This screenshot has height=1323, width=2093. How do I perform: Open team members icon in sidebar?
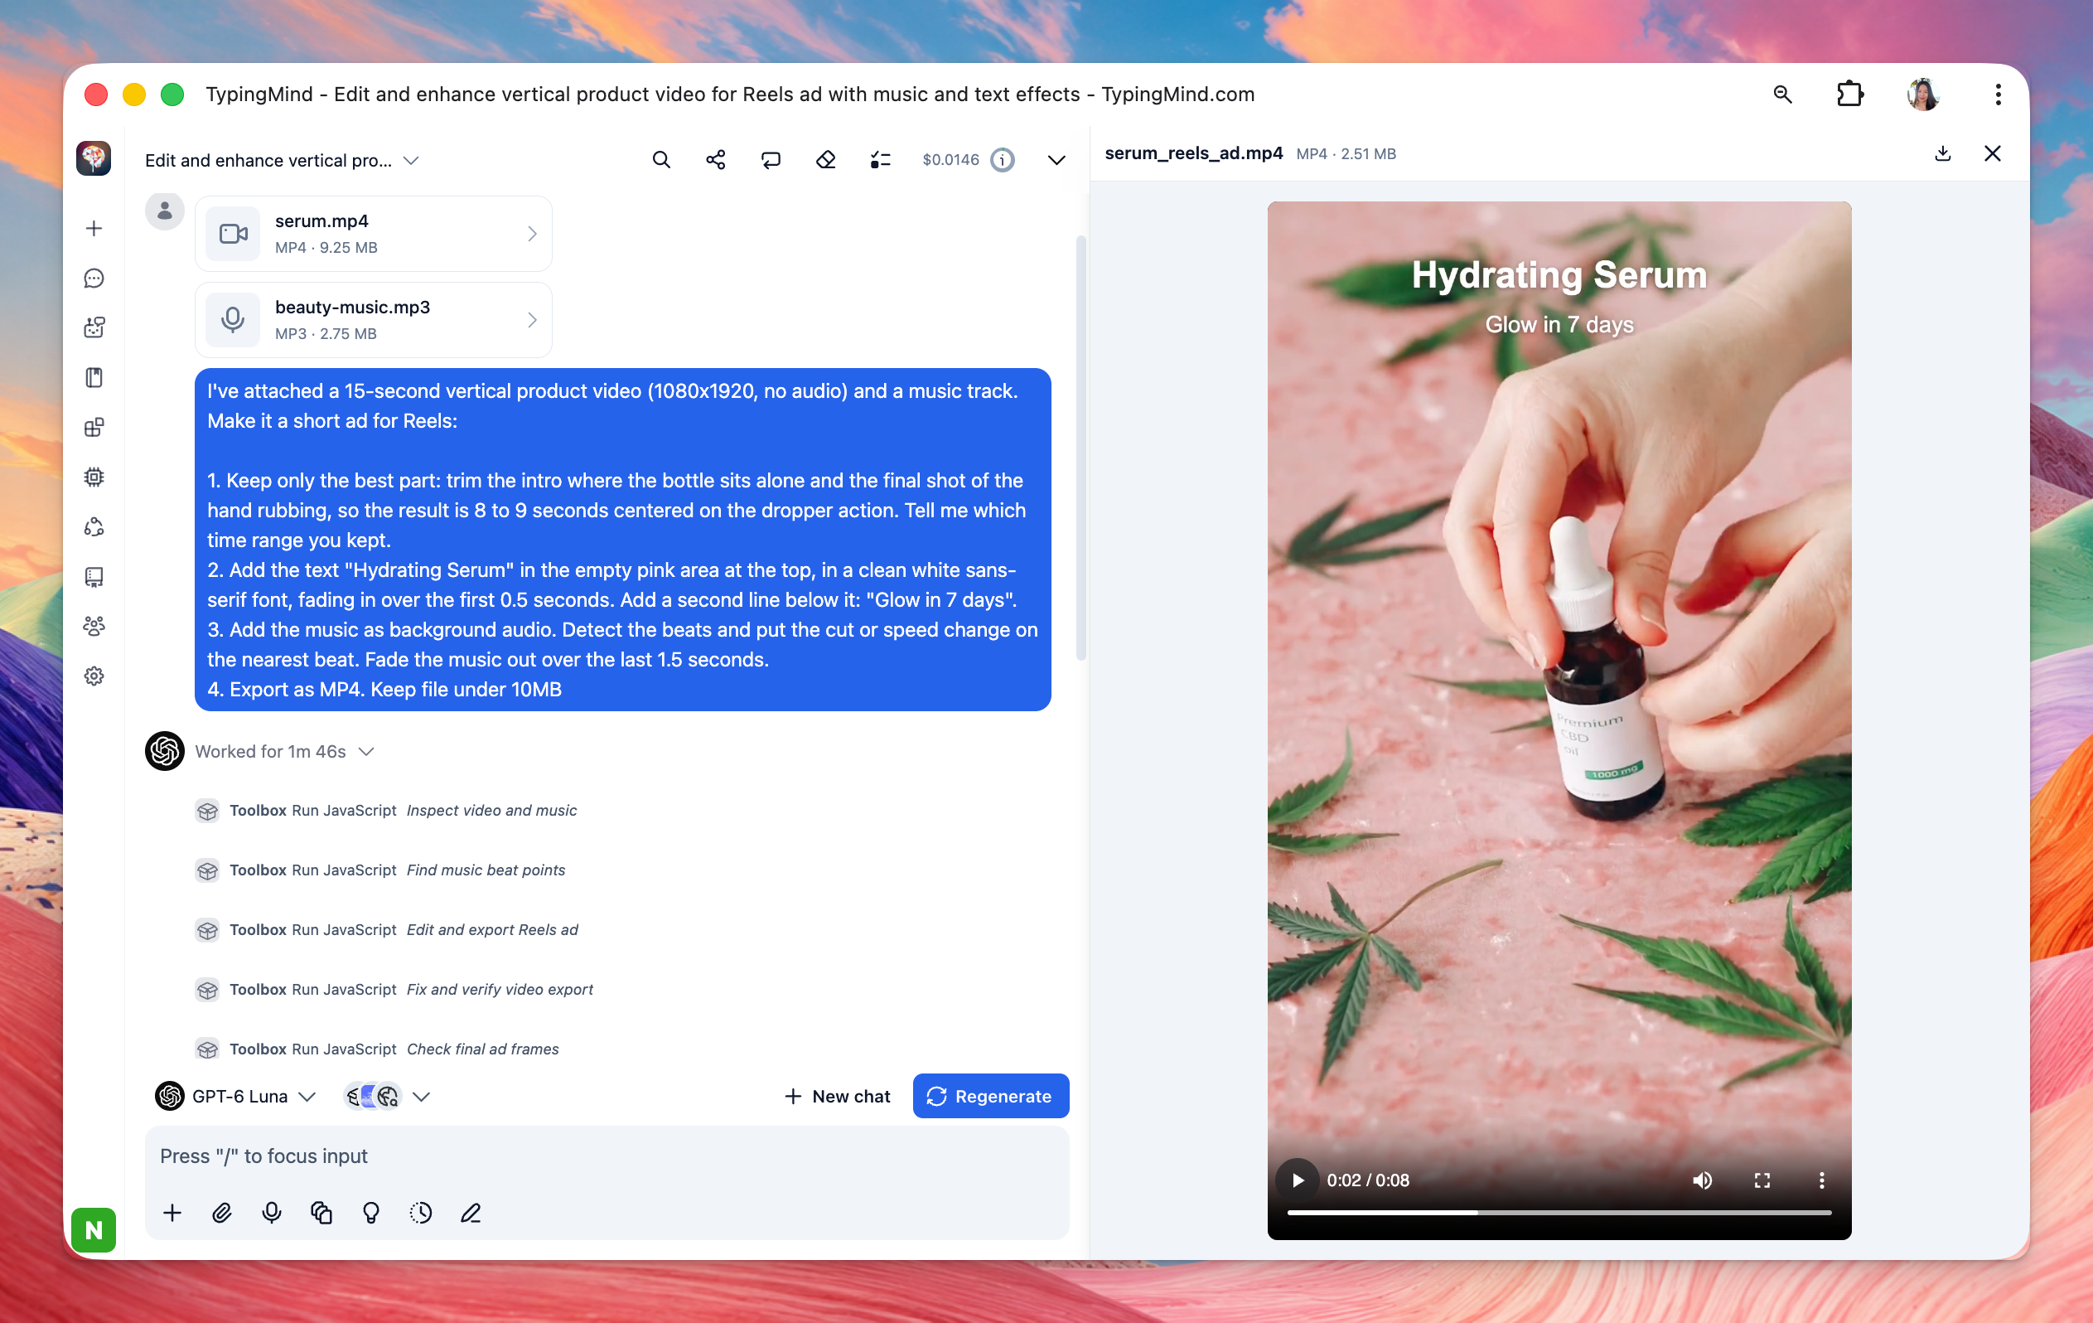(94, 627)
